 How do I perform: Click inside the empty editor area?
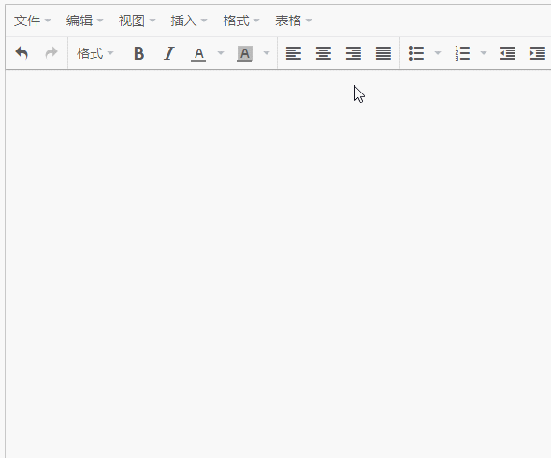pos(279,264)
